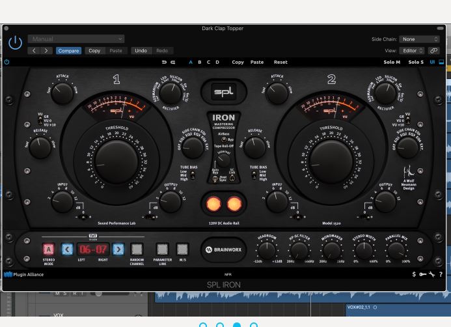Select next channel with right arrow button
The width and height of the screenshot is (451, 327).
[118, 249]
